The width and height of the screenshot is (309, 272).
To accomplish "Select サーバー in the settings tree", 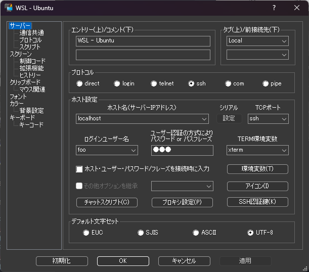I will coord(20,26).
